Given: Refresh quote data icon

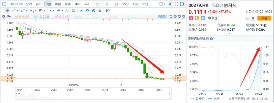Looking at the screenshot, I should tap(247, 18).
